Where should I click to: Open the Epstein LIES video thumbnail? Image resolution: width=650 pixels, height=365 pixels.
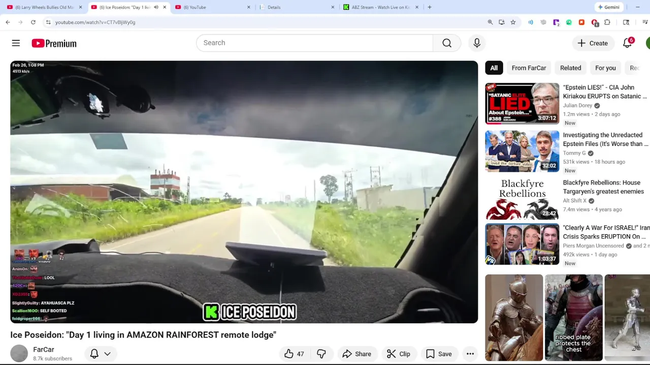(x=522, y=103)
